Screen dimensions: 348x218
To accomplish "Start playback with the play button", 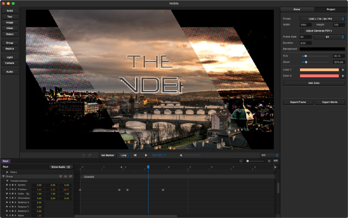I will point(146,155).
